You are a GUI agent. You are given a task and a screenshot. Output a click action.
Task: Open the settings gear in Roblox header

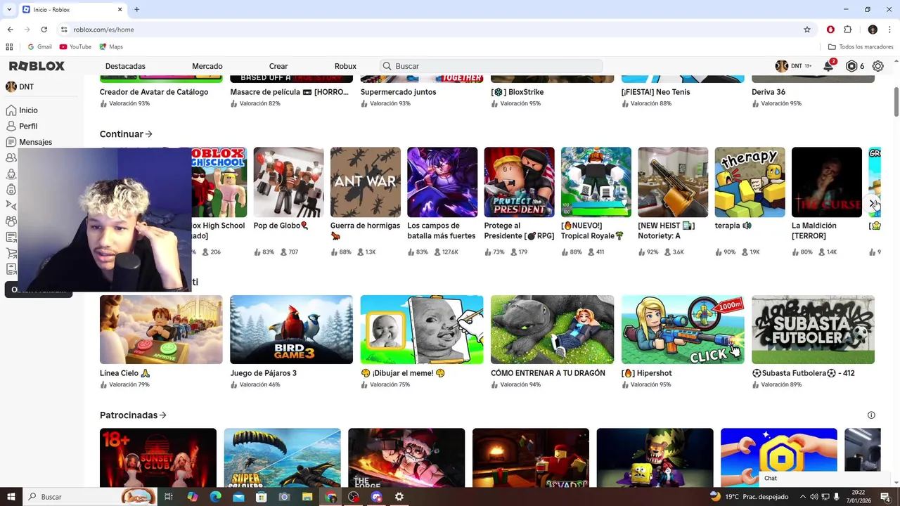tap(878, 66)
